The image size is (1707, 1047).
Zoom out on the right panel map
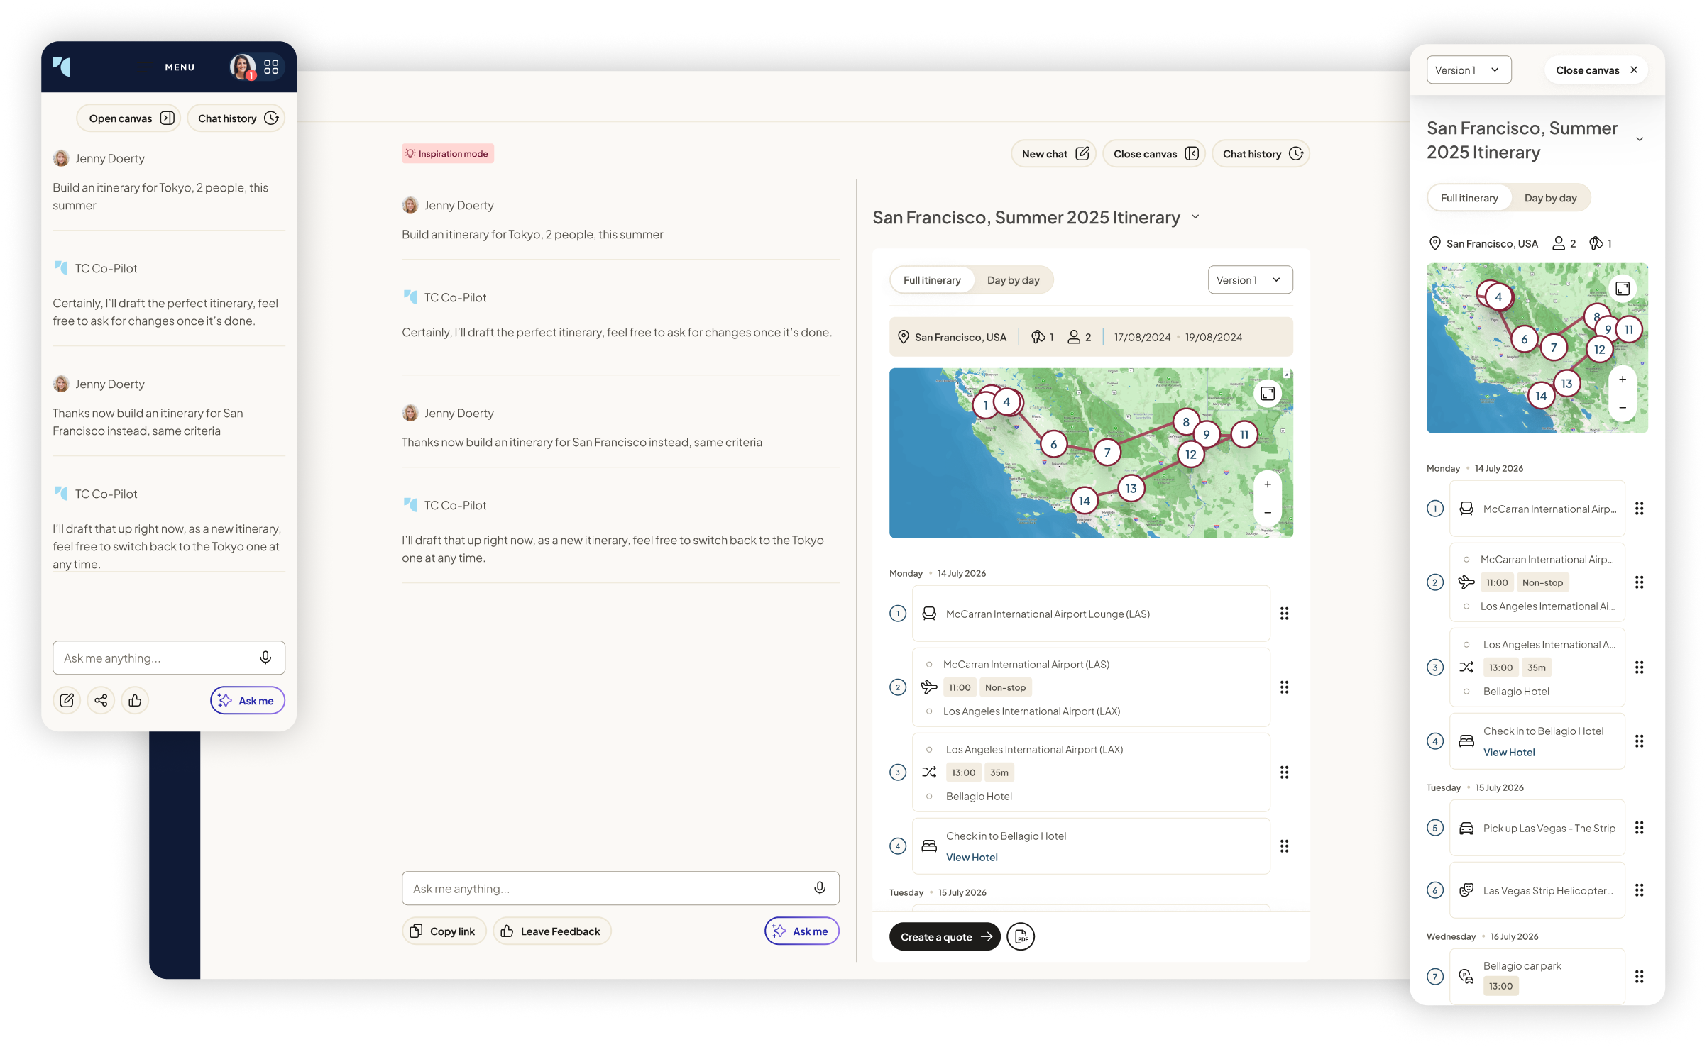(1623, 408)
